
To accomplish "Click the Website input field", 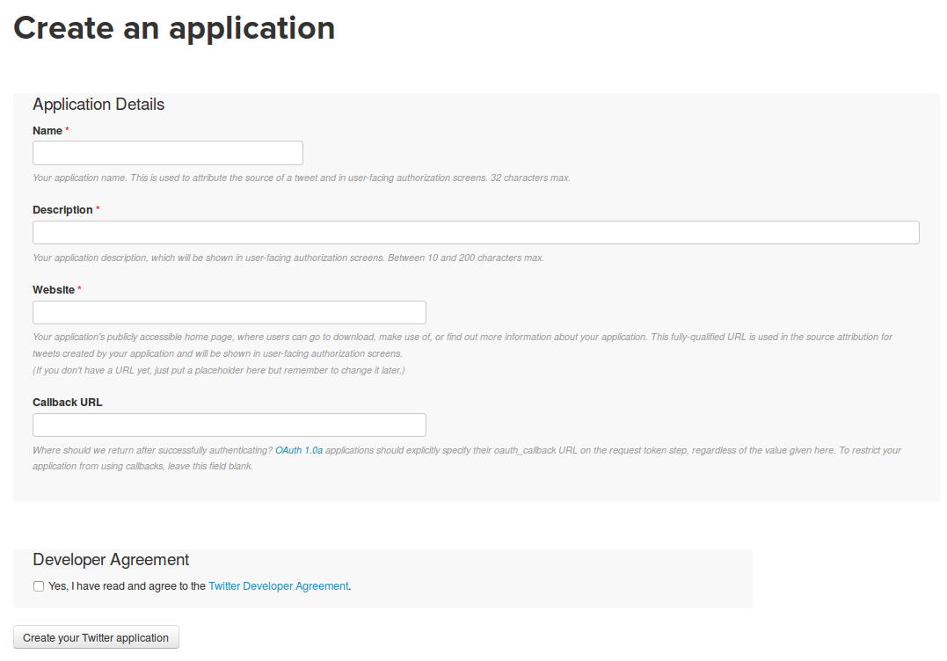I will point(229,313).
